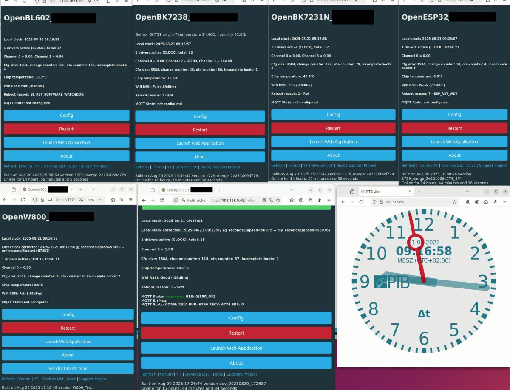Expand the tab list dropdown in the OpenLN882H window
Image resolution: width=510 pixels, height=390 pixels.
point(292,190)
